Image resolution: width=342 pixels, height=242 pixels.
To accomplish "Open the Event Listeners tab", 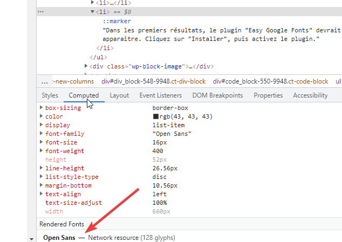I will (160, 95).
